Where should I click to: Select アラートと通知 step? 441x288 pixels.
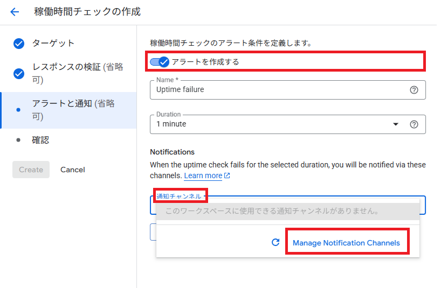73,110
